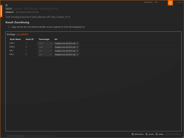Click the weiter right arrow icon
The height and width of the screenshot is (138, 184).
pyautogui.click(x=157, y=134)
